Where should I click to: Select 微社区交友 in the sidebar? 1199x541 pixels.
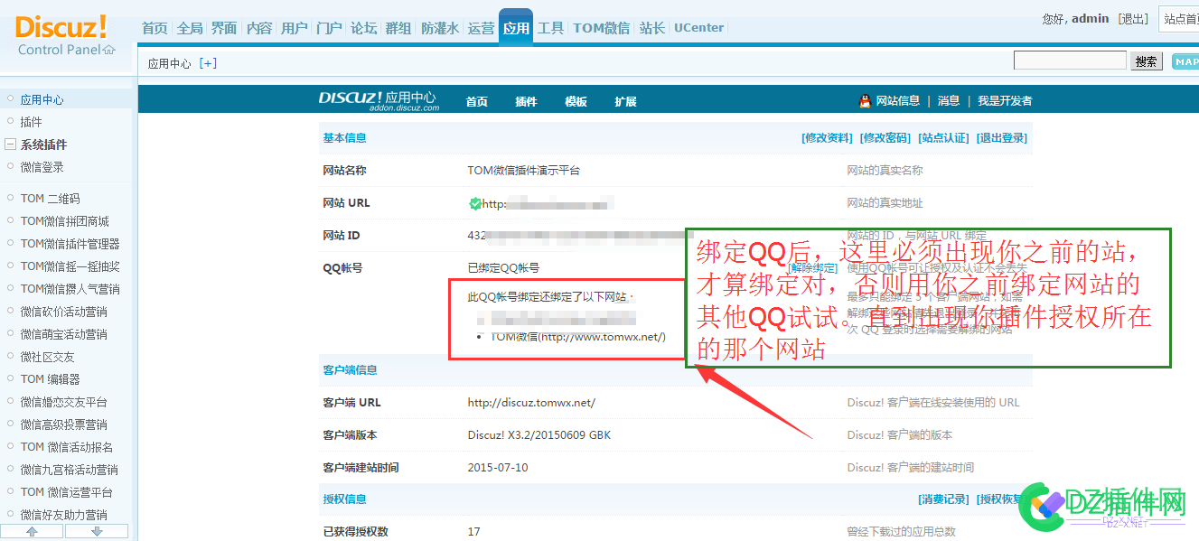[48, 357]
